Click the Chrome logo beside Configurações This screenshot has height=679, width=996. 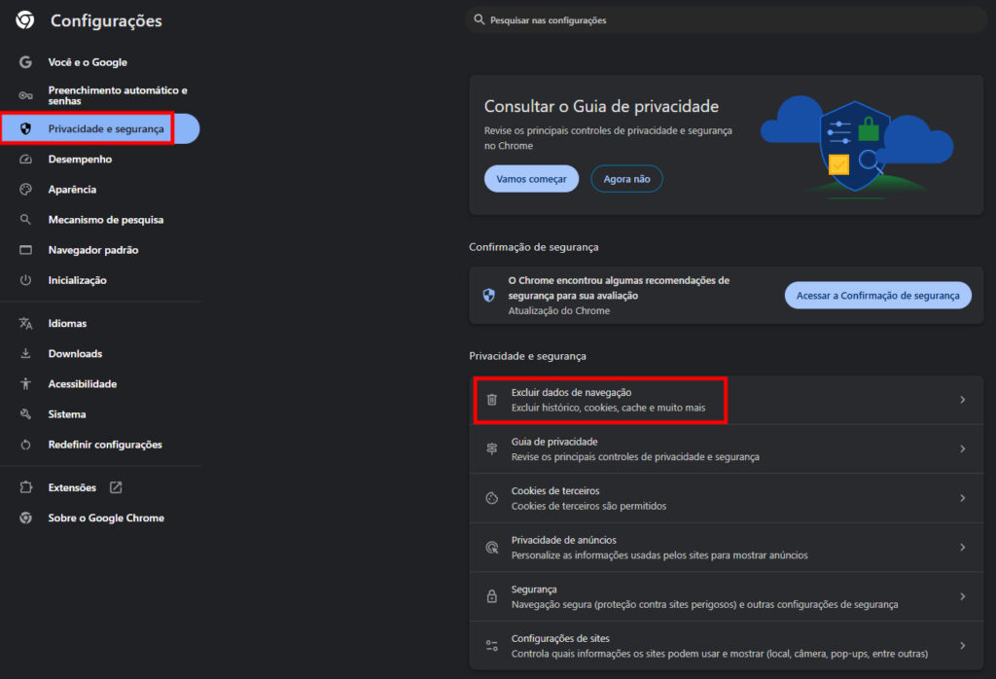click(25, 20)
